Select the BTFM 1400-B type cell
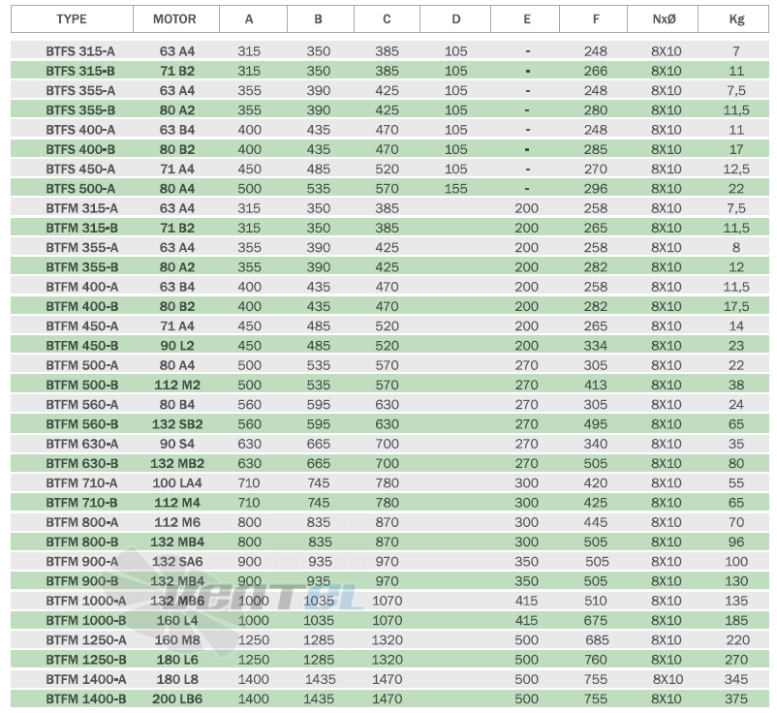 coord(85,698)
